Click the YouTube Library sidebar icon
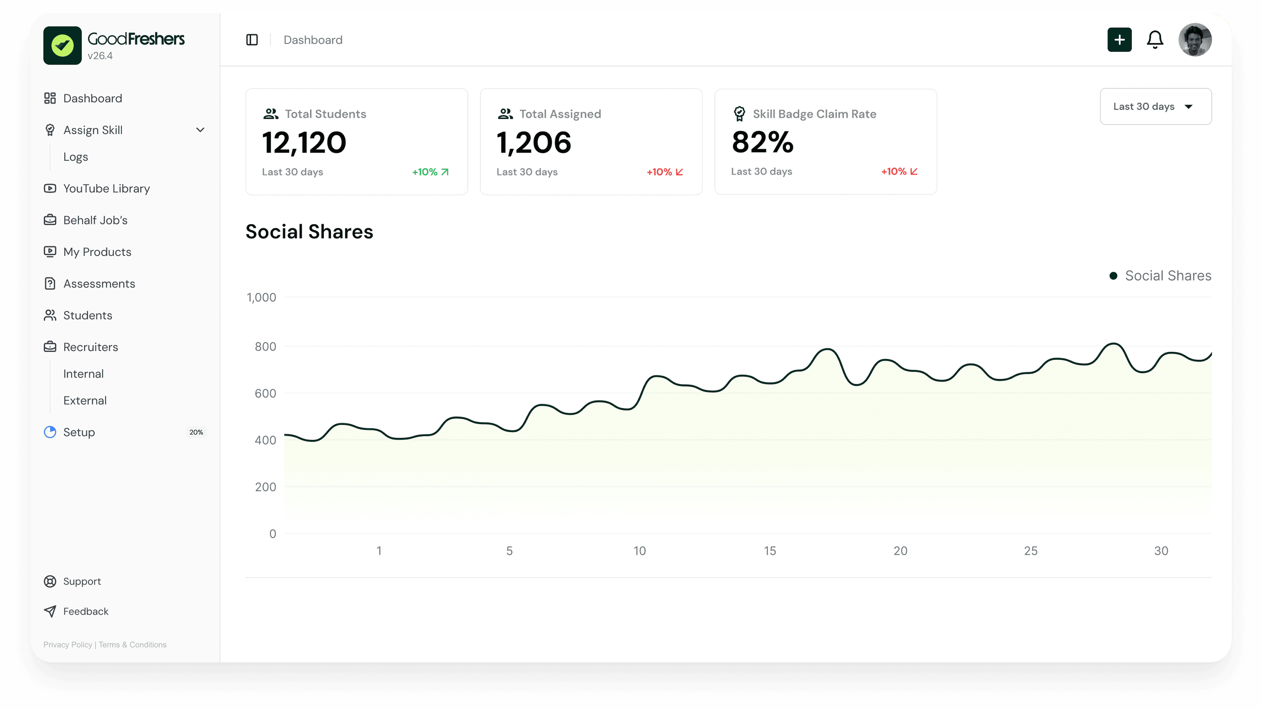1262x710 pixels. 50,188
